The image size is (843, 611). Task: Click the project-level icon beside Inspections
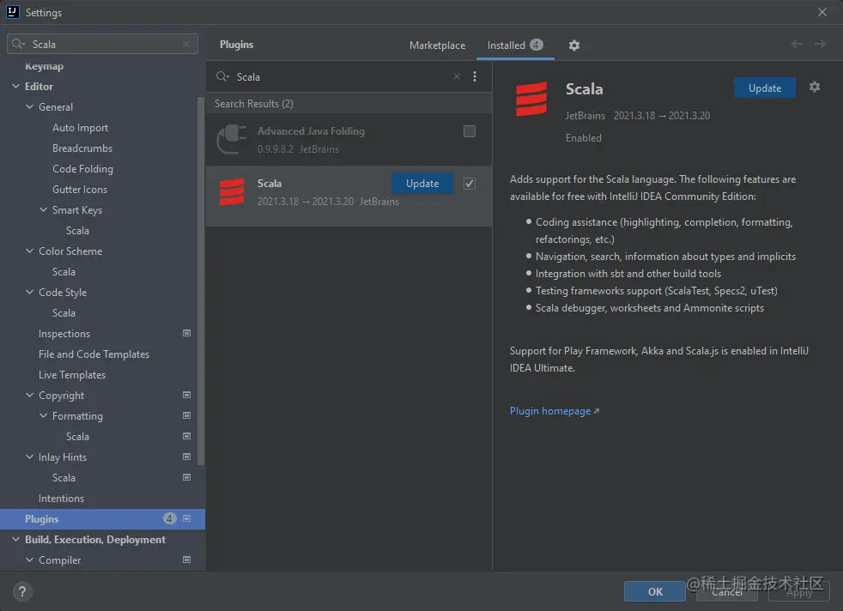click(x=186, y=333)
